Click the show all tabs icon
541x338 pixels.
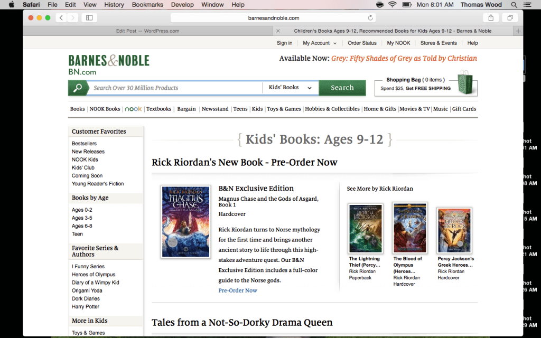(x=510, y=18)
